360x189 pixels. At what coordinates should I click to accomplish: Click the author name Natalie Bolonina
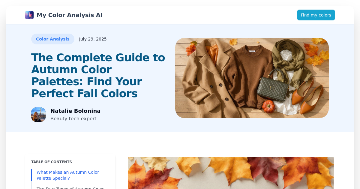point(76,111)
